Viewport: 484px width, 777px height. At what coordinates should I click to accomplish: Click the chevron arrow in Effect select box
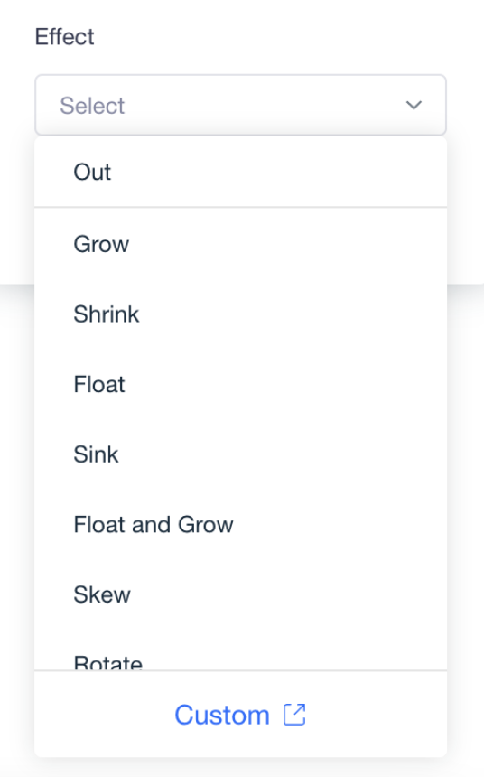414,105
